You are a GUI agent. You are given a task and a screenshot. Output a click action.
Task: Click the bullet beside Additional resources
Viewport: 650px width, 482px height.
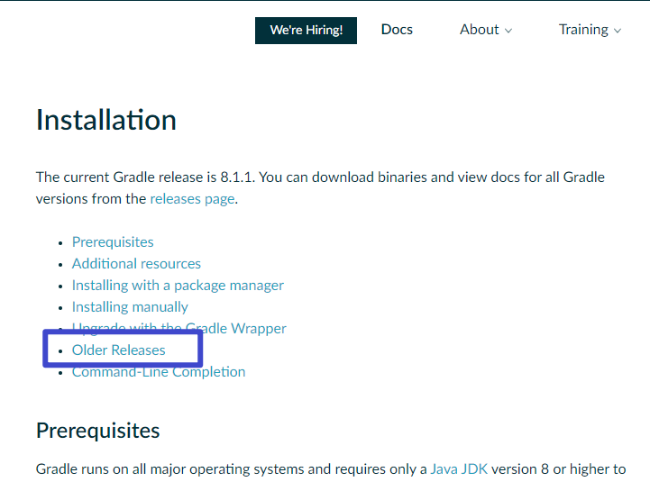pos(60,264)
